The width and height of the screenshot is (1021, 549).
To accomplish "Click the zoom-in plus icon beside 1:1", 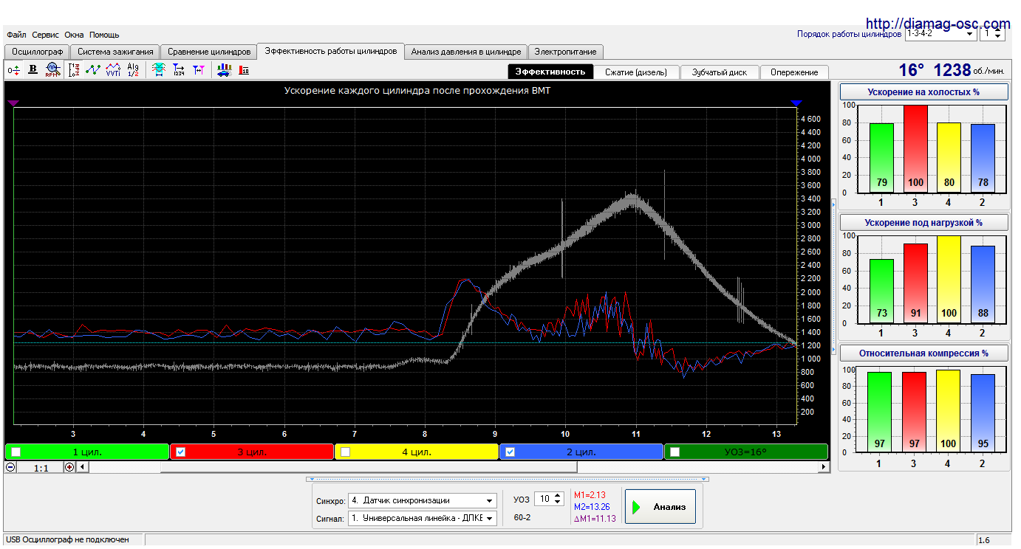I will (x=69, y=467).
